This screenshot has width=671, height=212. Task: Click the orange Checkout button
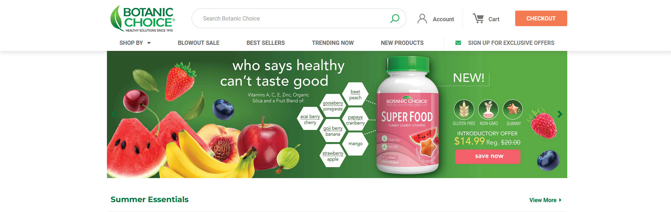(541, 18)
